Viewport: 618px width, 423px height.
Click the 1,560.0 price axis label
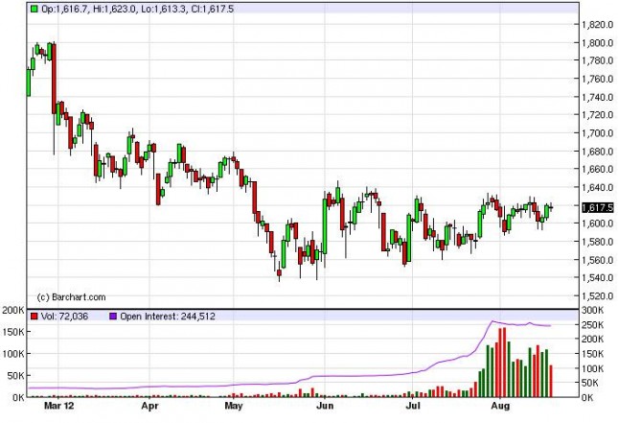[x=598, y=260]
